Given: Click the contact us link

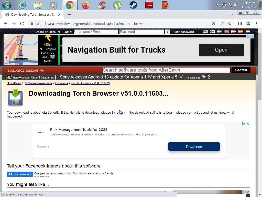Looking at the screenshot, I should pyautogui.click(x=194, y=113).
